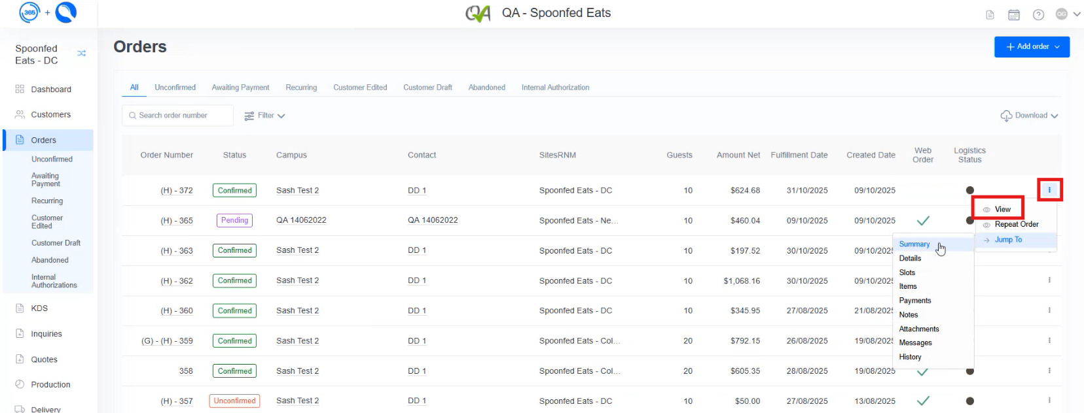Select the Customers sidebar icon
This screenshot has width=1084, height=413.
(x=21, y=114)
